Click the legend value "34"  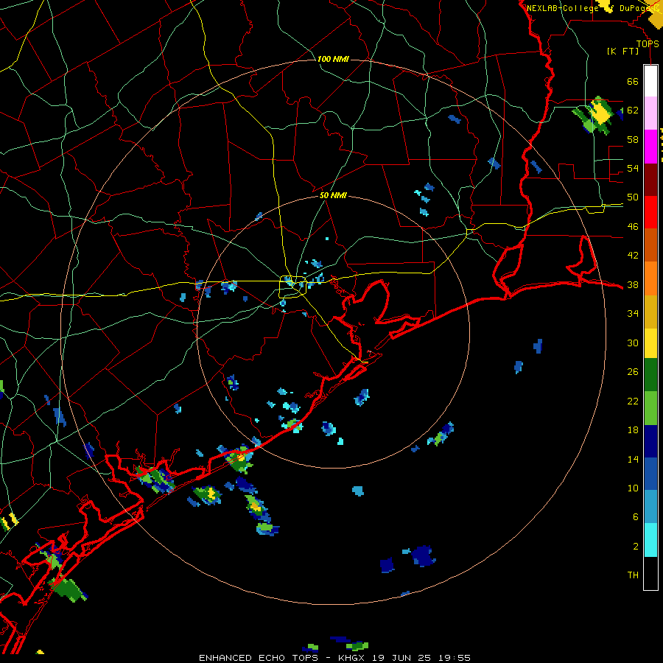click(633, 314)
